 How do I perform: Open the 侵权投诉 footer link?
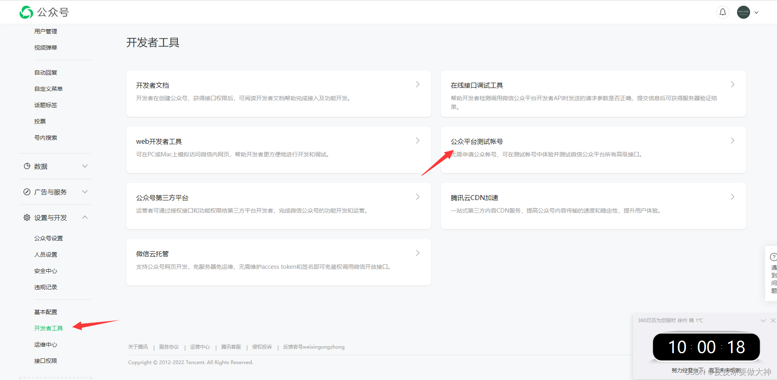[262, 347]
